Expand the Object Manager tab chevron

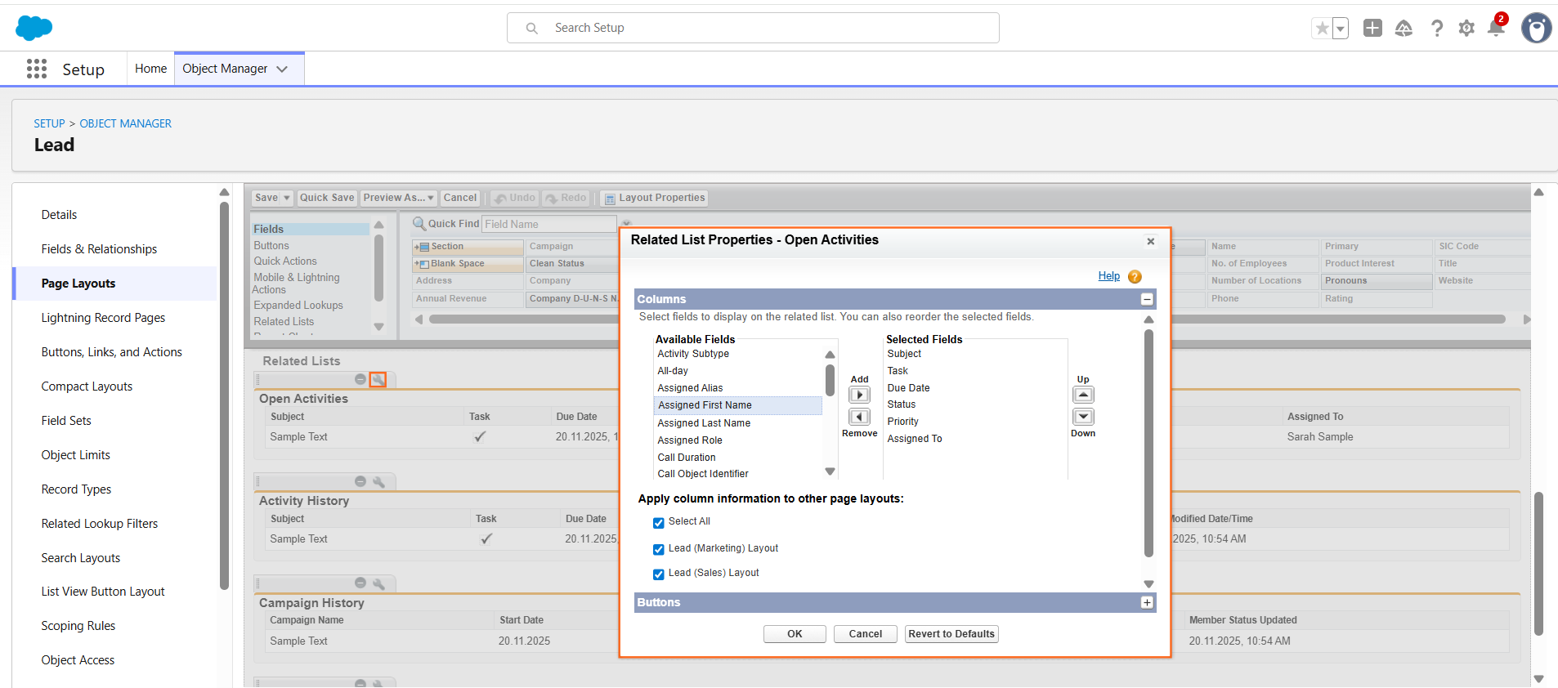click(x=282, y=69)
